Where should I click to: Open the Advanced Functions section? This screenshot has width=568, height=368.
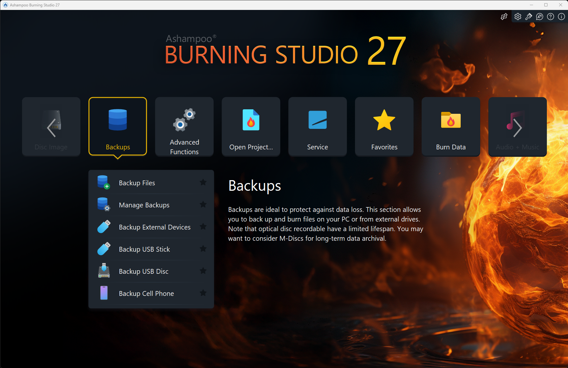pyautogui.click(x=184, y=126)
